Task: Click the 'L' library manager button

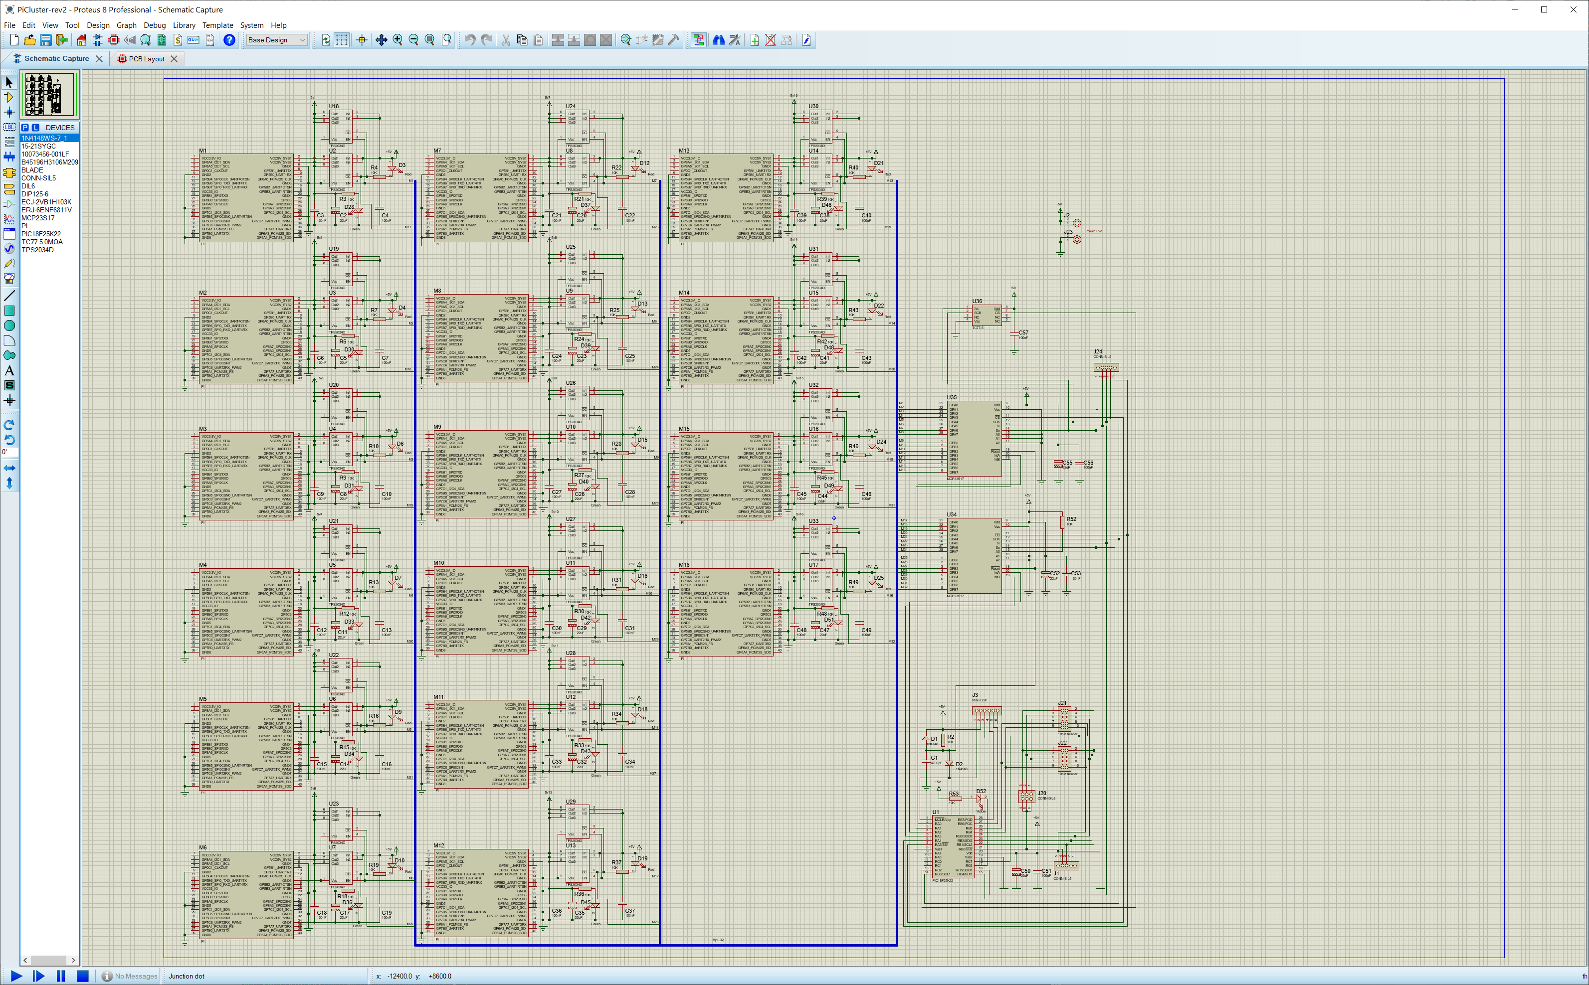Action: (36, 128)
